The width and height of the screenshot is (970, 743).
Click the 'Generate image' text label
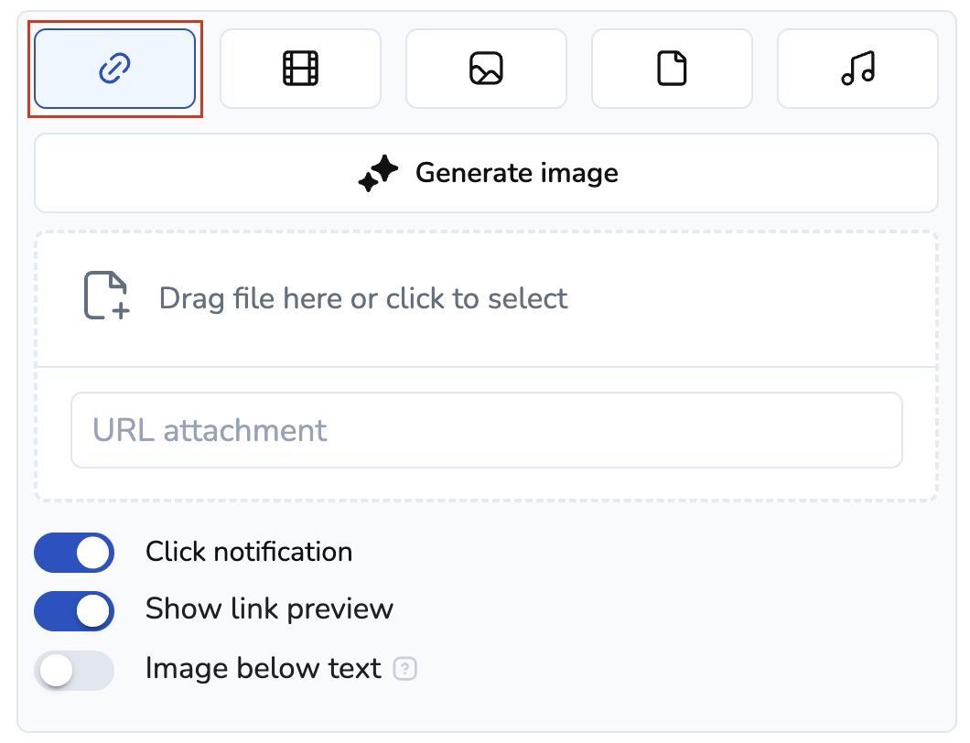516,173
